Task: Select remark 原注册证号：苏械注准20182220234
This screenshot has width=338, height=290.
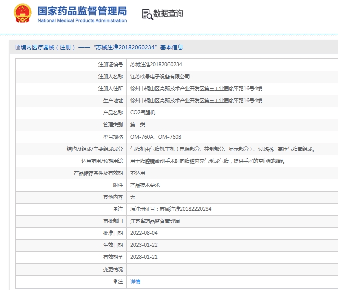Action: click(x=171, y=209)
